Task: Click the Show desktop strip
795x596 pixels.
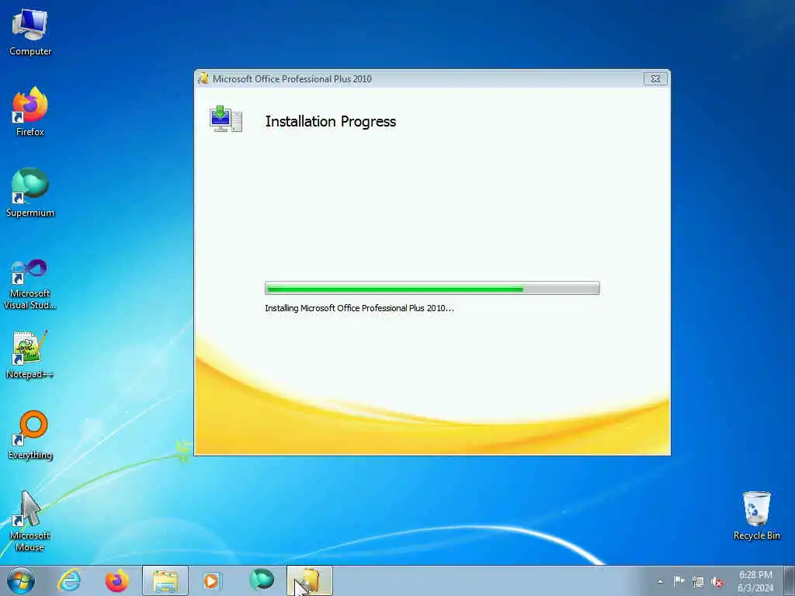Action: click(790, 580)
